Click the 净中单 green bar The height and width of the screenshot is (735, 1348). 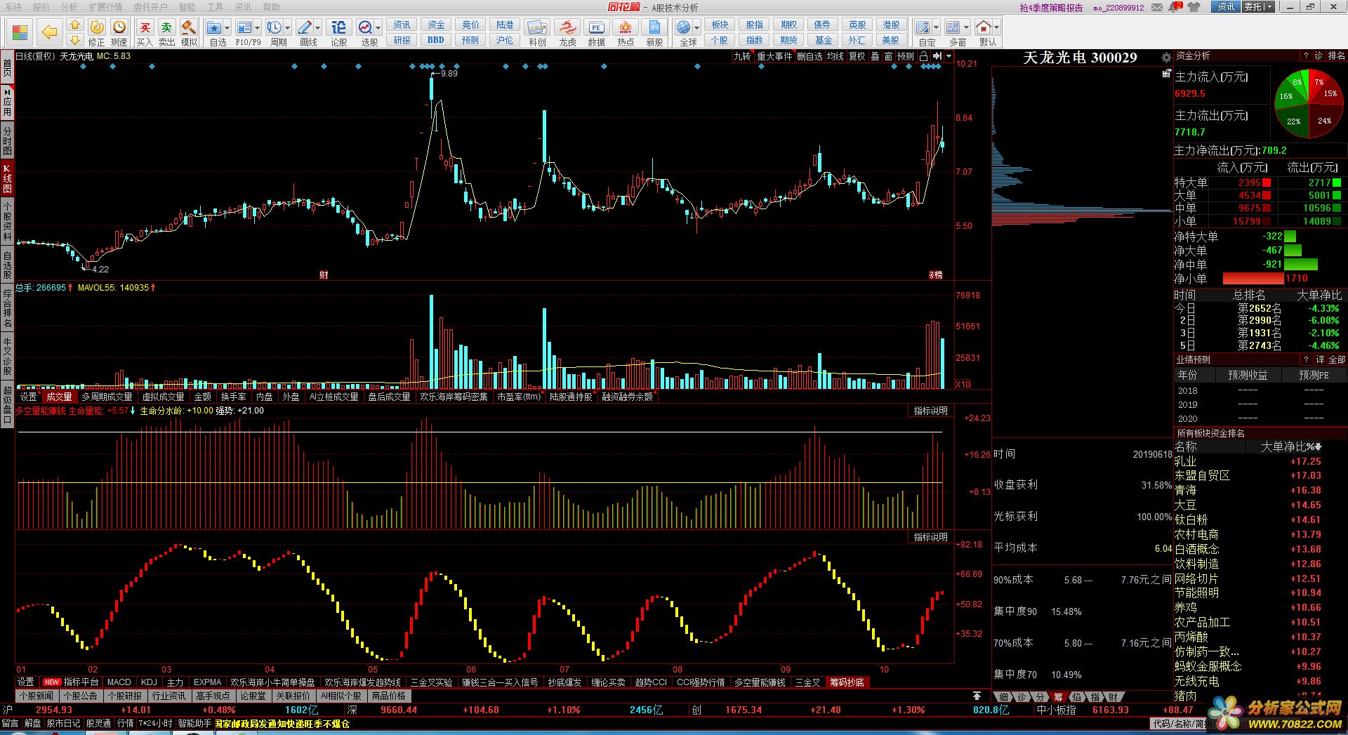point(1301,264)
